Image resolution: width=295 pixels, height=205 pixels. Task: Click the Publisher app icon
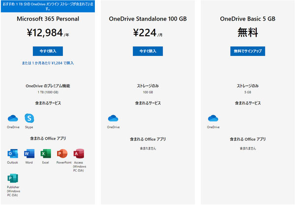point(13,178)
